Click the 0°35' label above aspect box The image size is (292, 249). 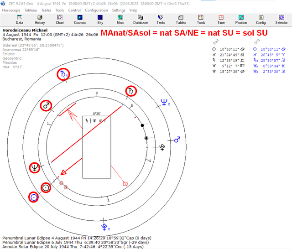pos(97,114)
